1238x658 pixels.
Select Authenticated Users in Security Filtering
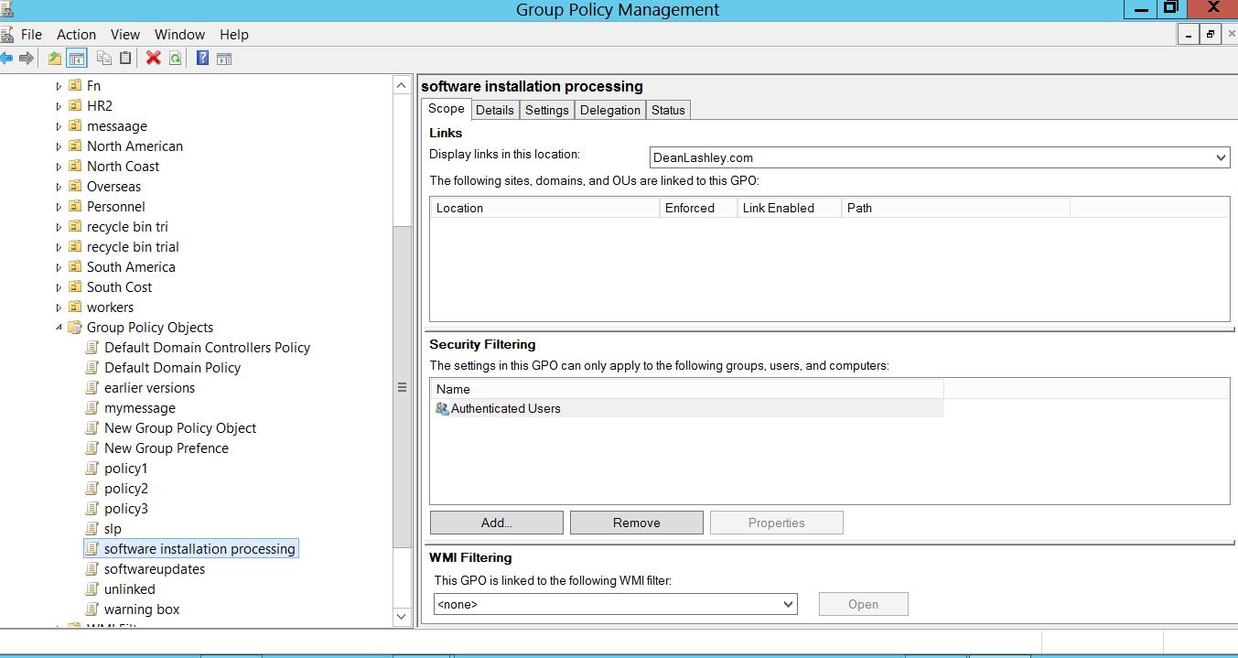(x=505, y=409)
